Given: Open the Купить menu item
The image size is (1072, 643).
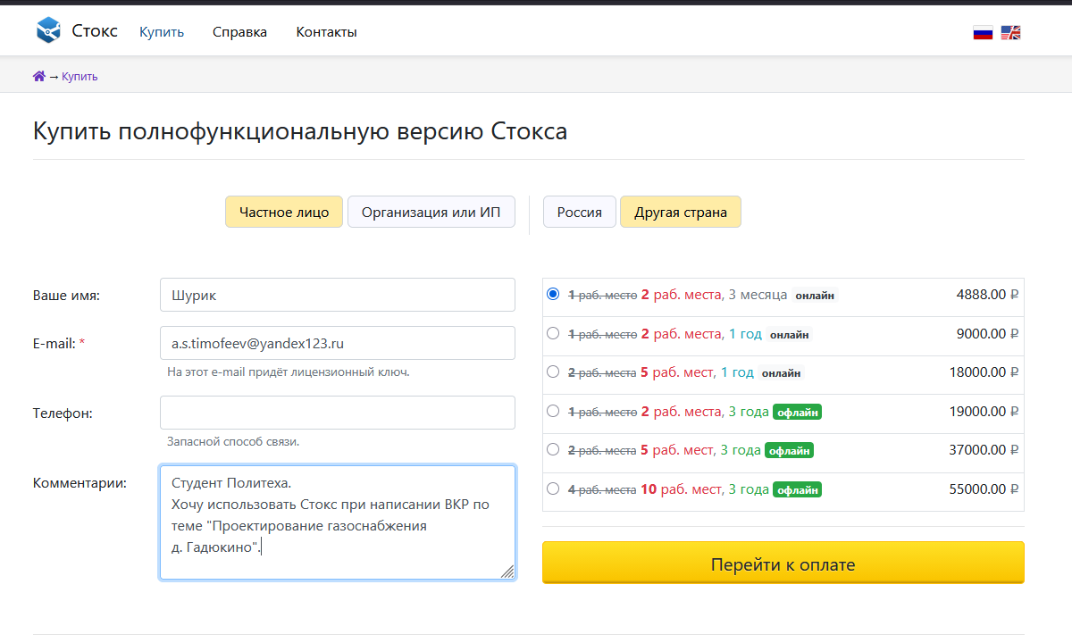Looking at the screenshot, I should (162, 32).
